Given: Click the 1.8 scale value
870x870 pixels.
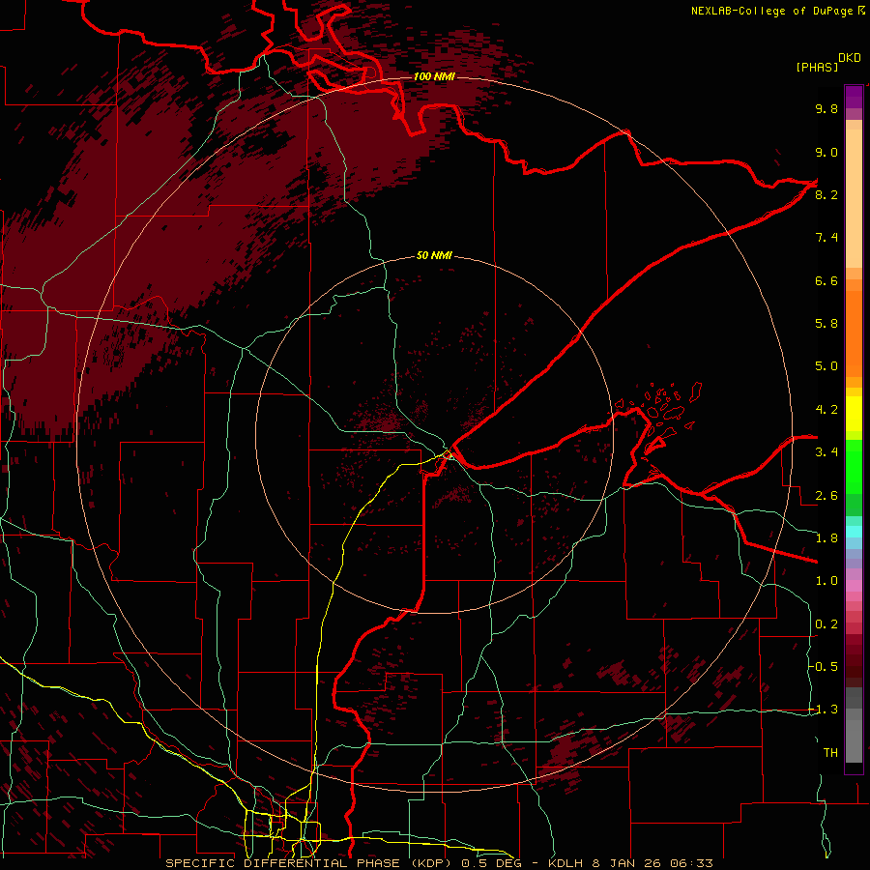Looking at the screenshot, I should tap(826, 538).
